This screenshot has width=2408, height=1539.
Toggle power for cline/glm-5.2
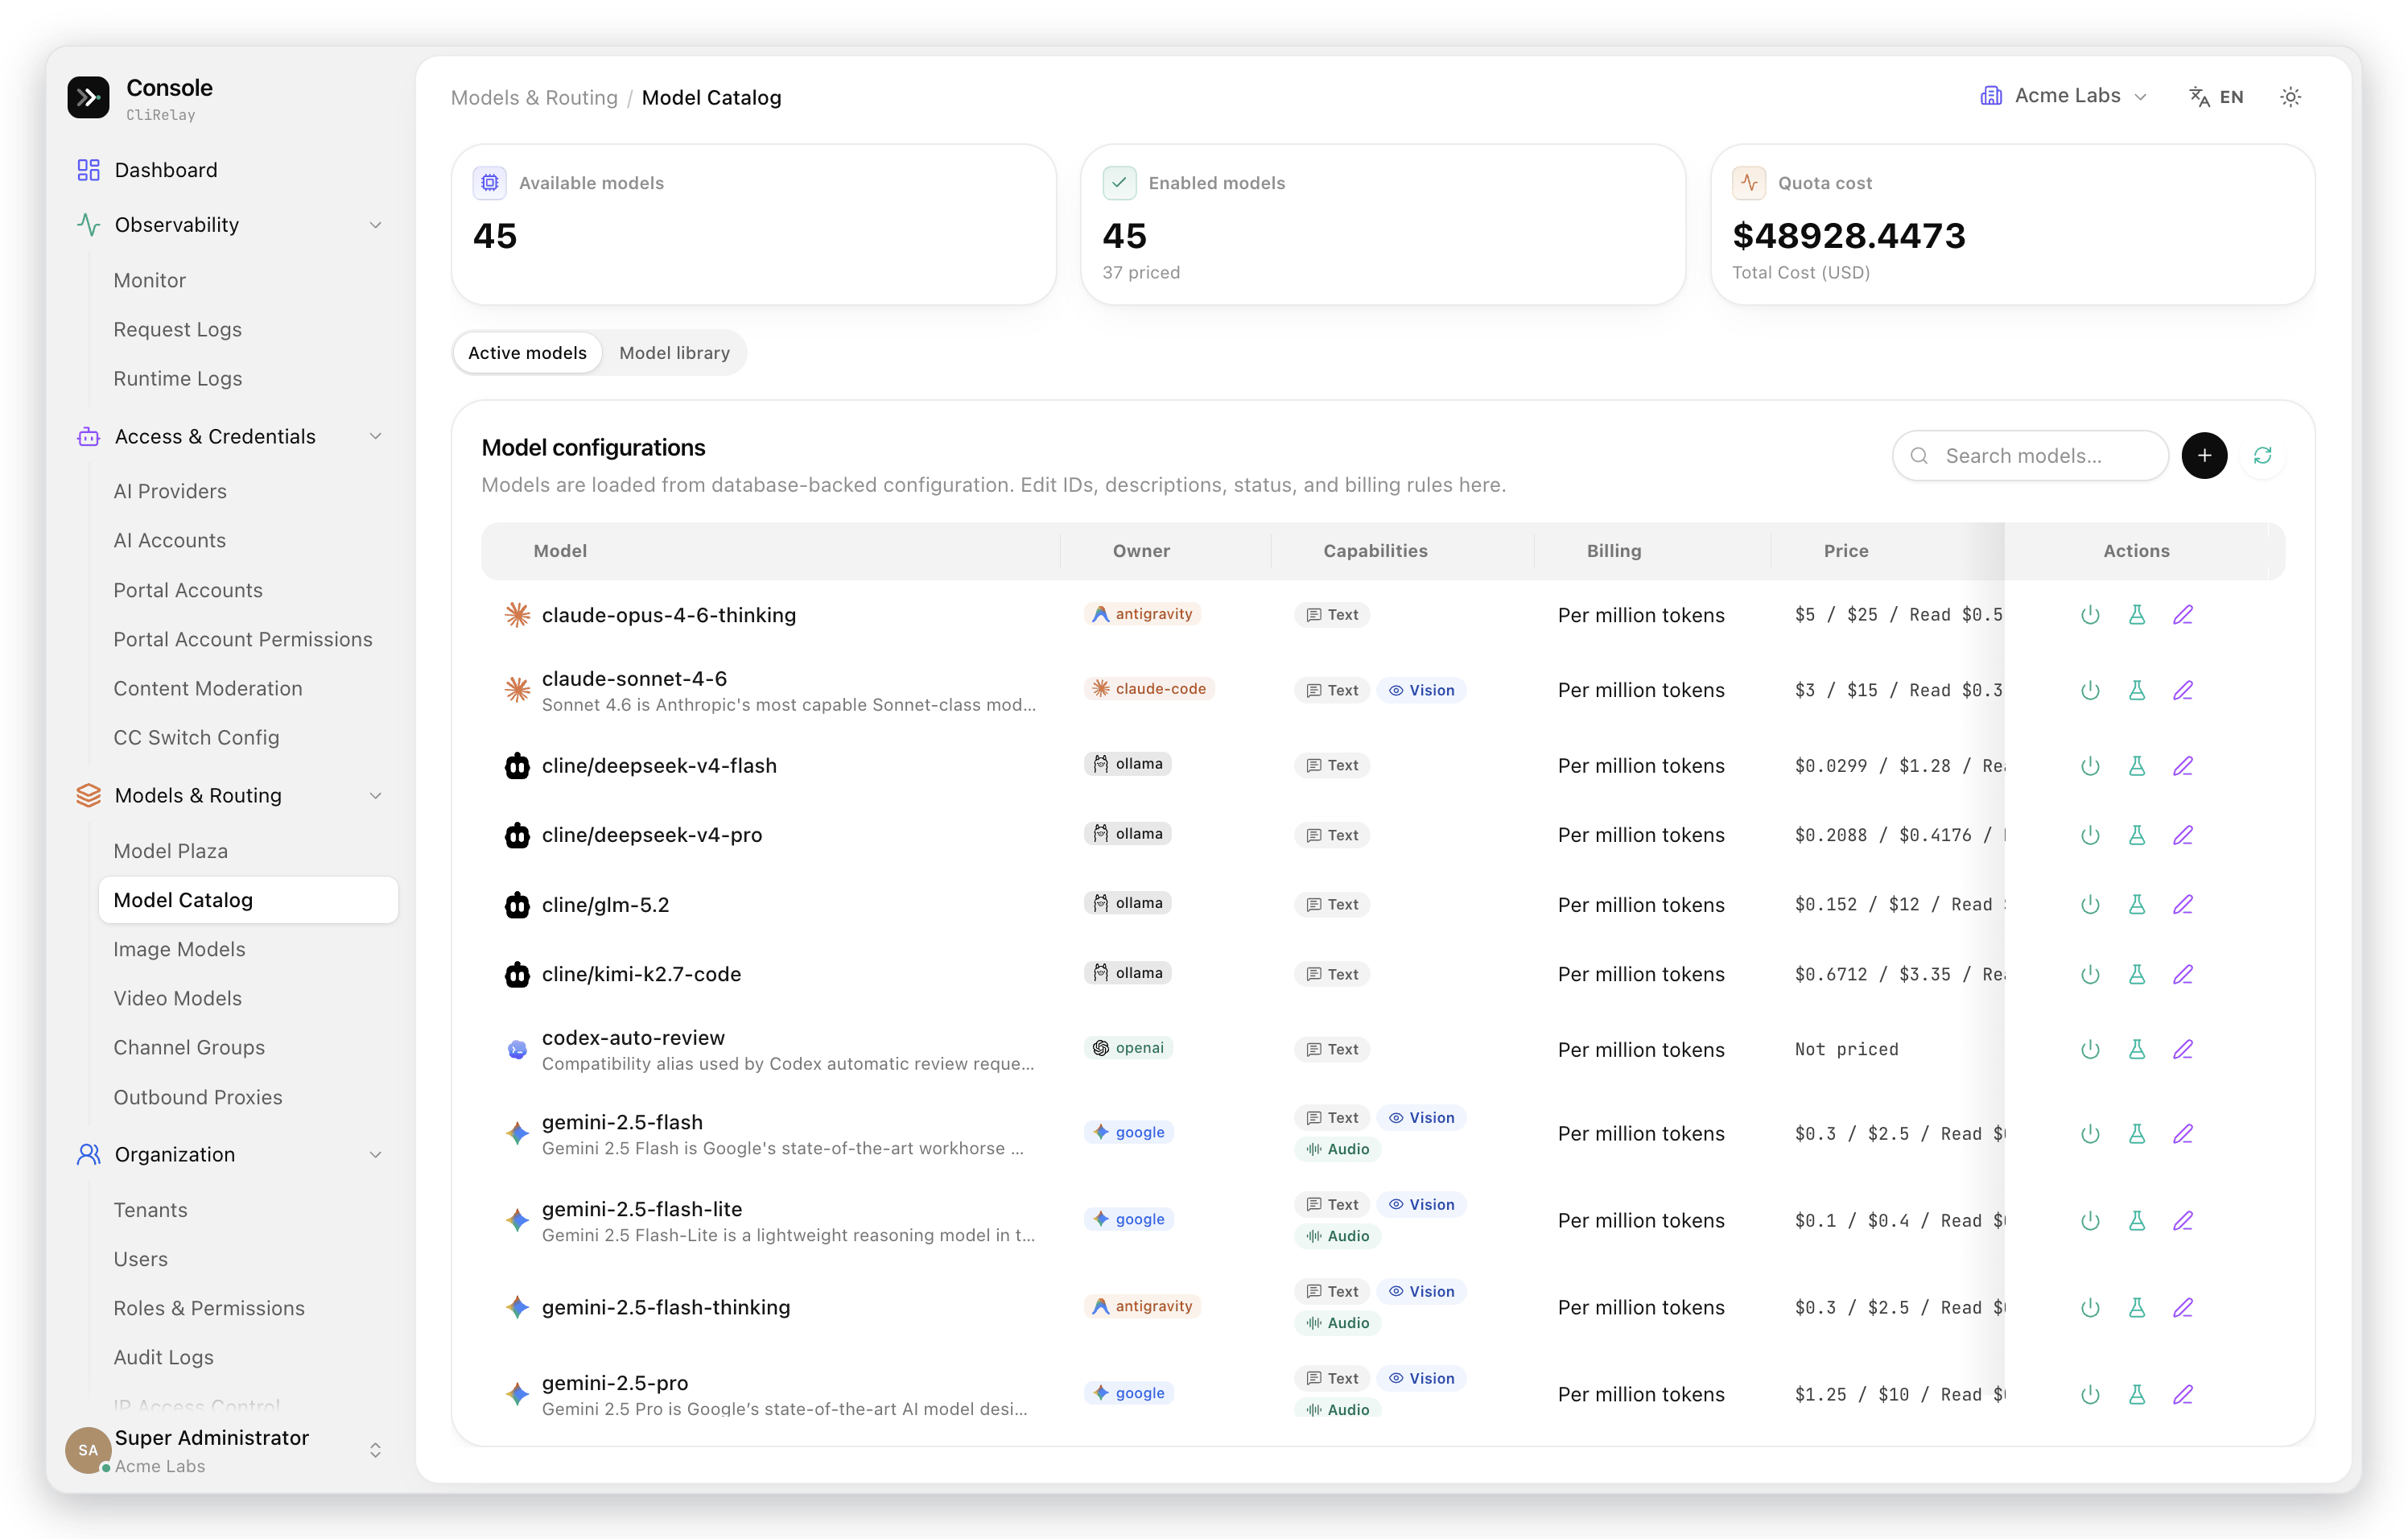[x=2089, y=905]
